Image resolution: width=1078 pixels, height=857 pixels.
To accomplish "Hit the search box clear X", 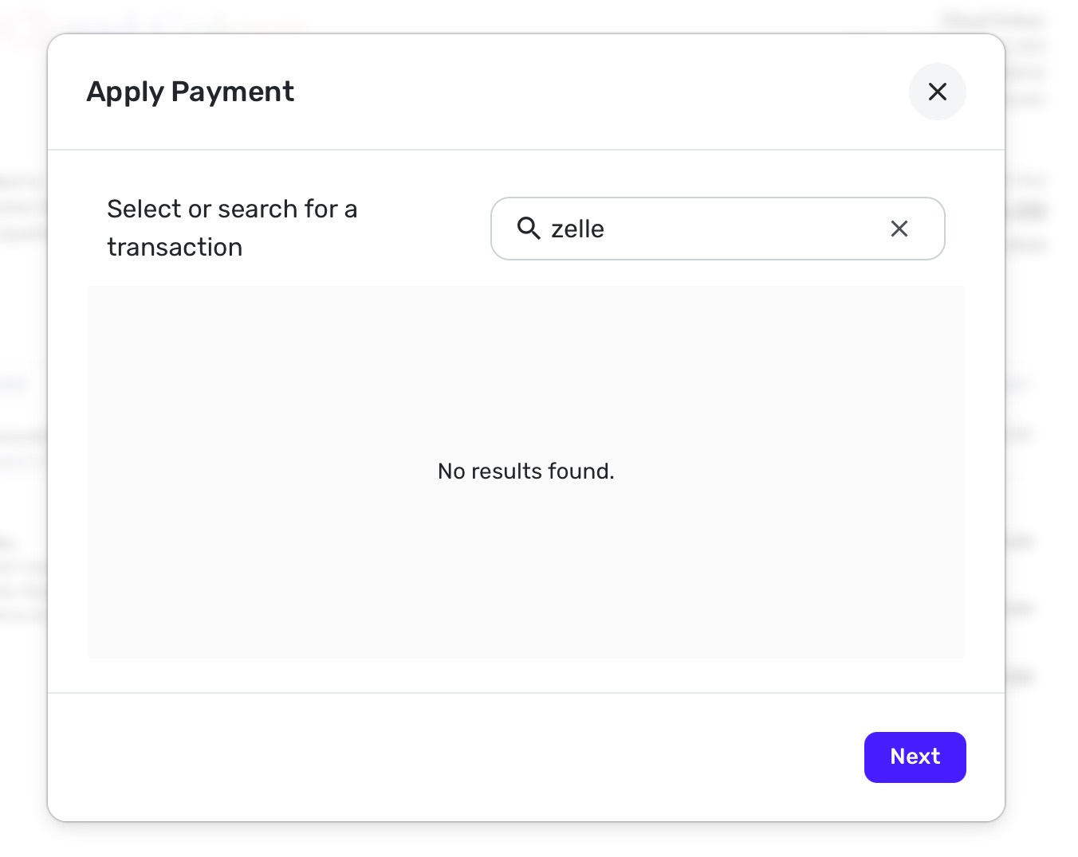I will (899, 229).
